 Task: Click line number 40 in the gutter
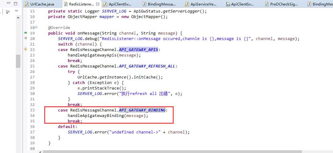coord(32,148)
